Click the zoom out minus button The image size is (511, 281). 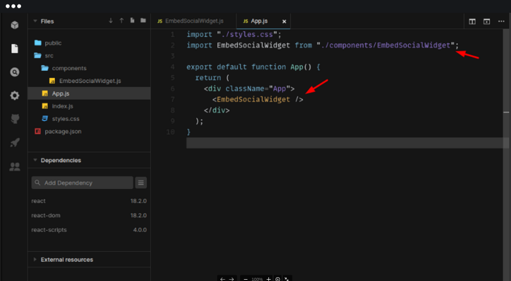tap(246, 279)
